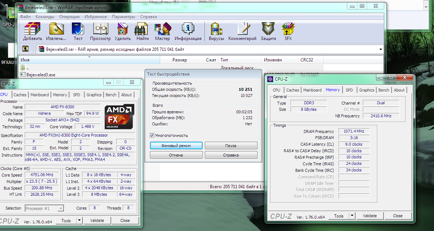Click the DRAM Frequency value 1071.4 MHz
The height and width of the screenshot is (231, 434).
(x=354, y=131)
